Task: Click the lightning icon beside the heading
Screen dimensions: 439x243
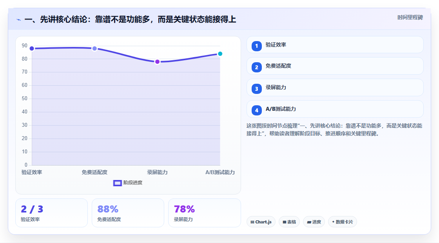Action: [19, 20]
